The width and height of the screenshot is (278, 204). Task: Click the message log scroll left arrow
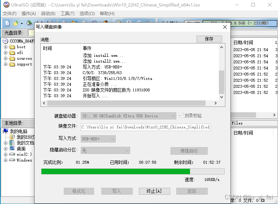pos(44,103)
